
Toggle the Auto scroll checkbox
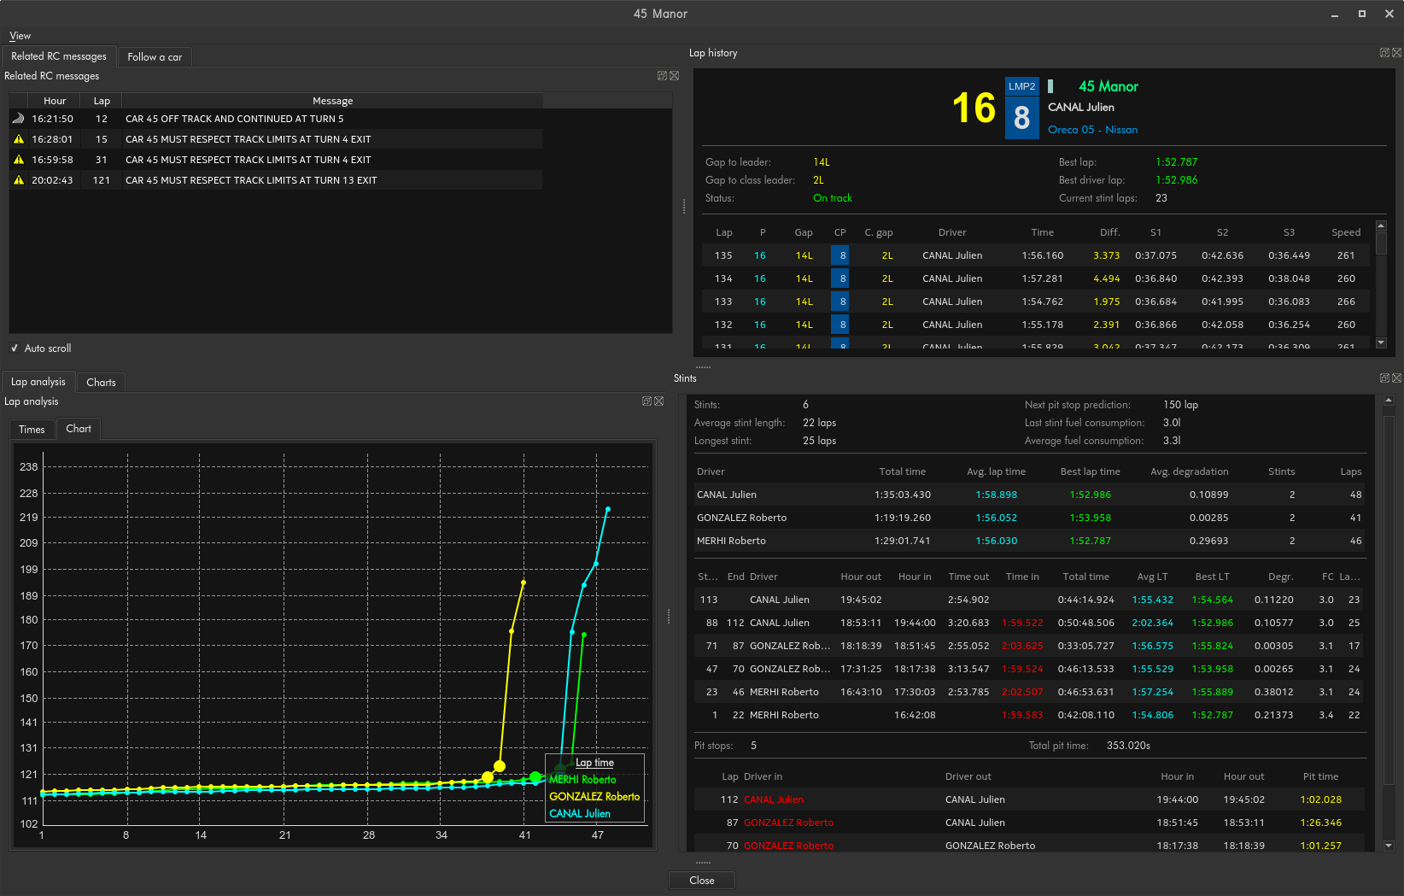coord(15,348)
